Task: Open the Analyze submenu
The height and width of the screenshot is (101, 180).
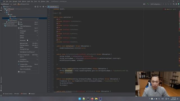Action: point(28,33)
